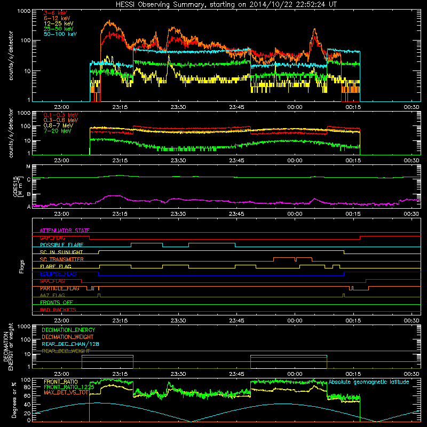Viewport: 427px width, 427px height.
Task: Click the 0.1-0.3 MeV legend label
Action: coord(61,115)
